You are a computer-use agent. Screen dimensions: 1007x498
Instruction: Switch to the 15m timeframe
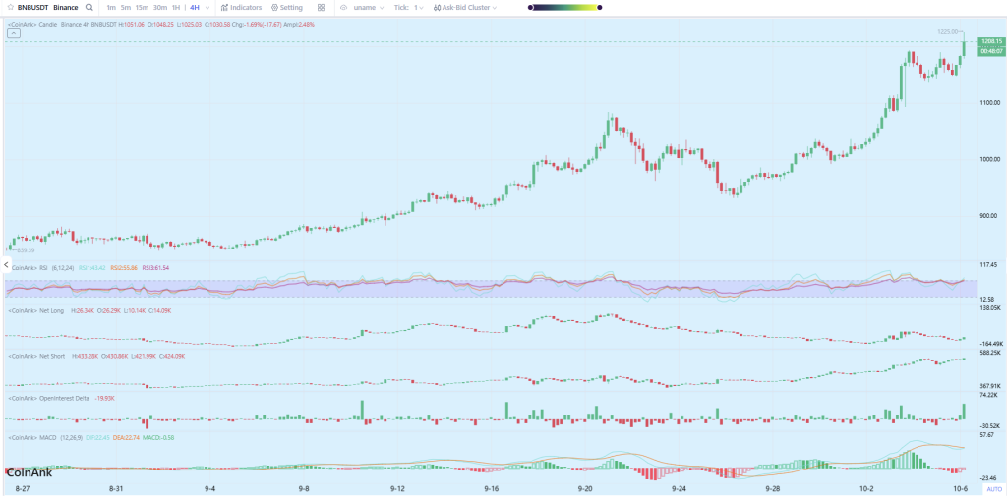point(142,7)
